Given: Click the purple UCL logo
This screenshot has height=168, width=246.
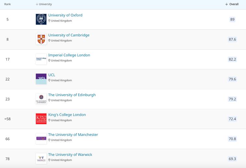Looking at the screenshot, I should click(x=41, y=79).
